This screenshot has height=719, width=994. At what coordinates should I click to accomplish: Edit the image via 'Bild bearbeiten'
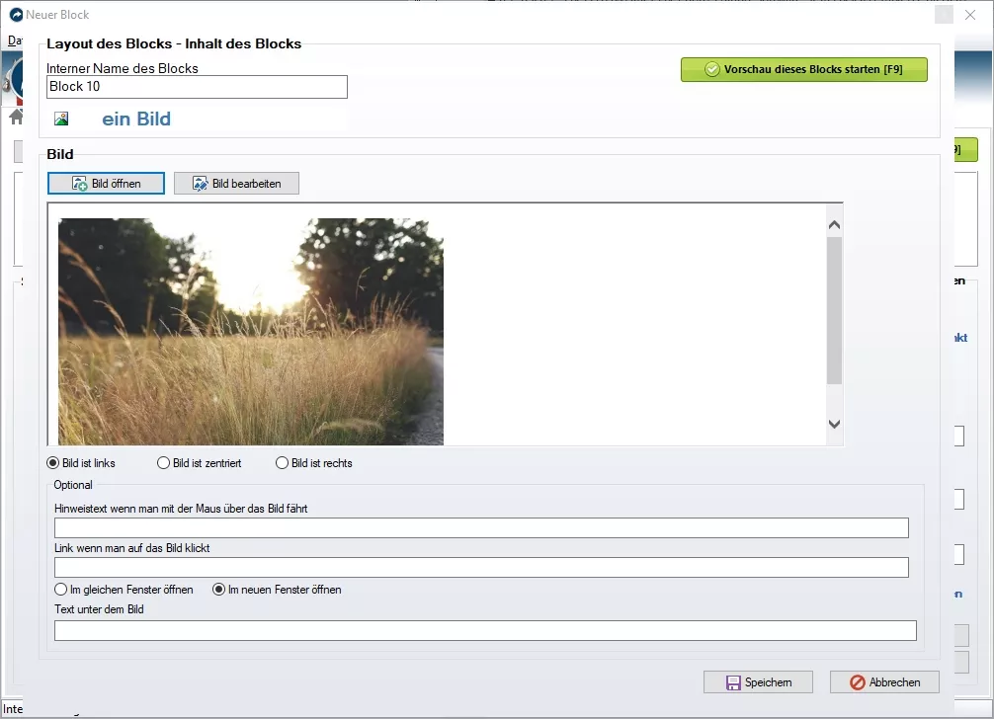click(x=236, y=184)
